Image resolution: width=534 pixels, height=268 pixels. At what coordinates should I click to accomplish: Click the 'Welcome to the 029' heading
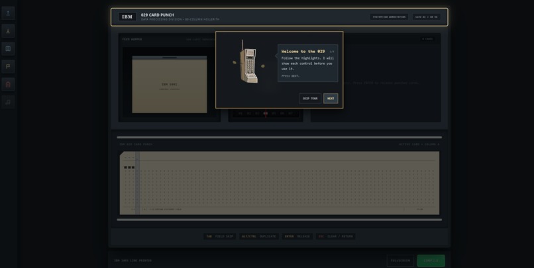303,52
